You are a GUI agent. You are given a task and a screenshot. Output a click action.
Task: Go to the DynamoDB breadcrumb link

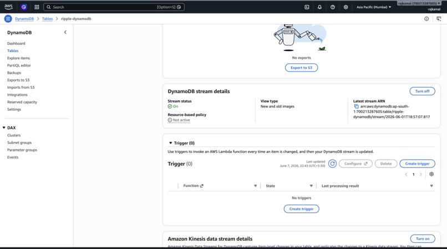(24, 19)
